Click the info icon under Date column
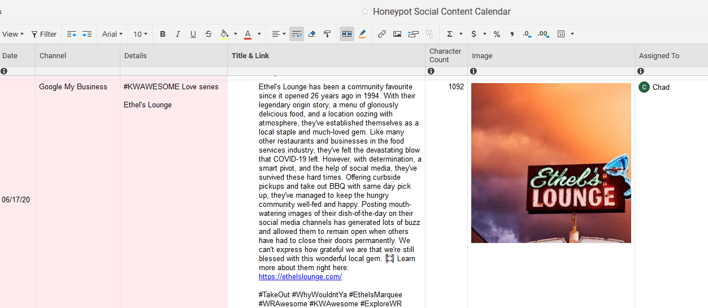The width and height of the screenshot is (708, 308). click(x=4, y=71)
